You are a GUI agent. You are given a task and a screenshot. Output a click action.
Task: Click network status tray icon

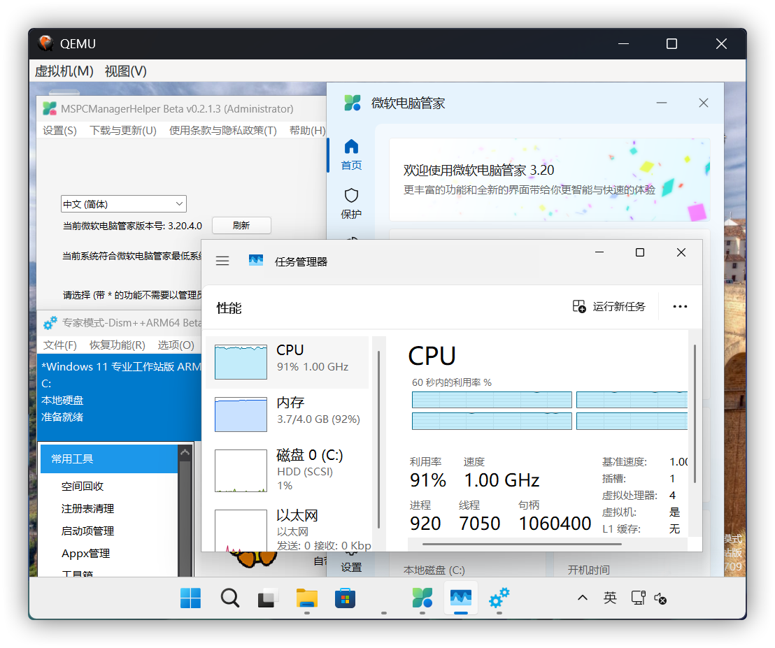(638, 598)
